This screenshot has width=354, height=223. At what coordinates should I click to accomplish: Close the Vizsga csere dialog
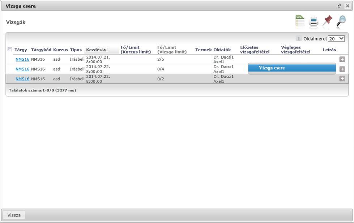(x=348, y=6)
